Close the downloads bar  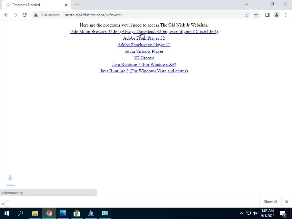[x=287, y=202]
